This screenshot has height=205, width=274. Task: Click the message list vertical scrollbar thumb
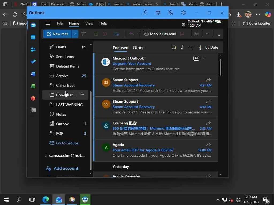220,67
